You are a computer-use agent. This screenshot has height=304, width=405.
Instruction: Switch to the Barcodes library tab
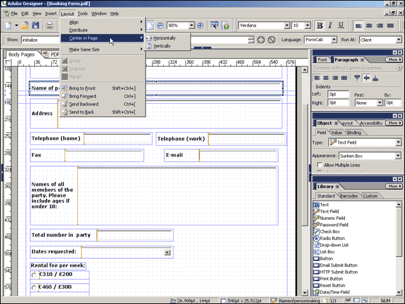click(x=349, y=196)
